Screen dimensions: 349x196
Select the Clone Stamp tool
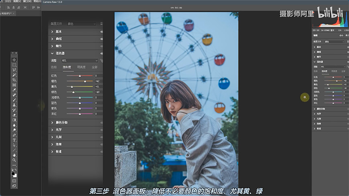click(14, 105)
